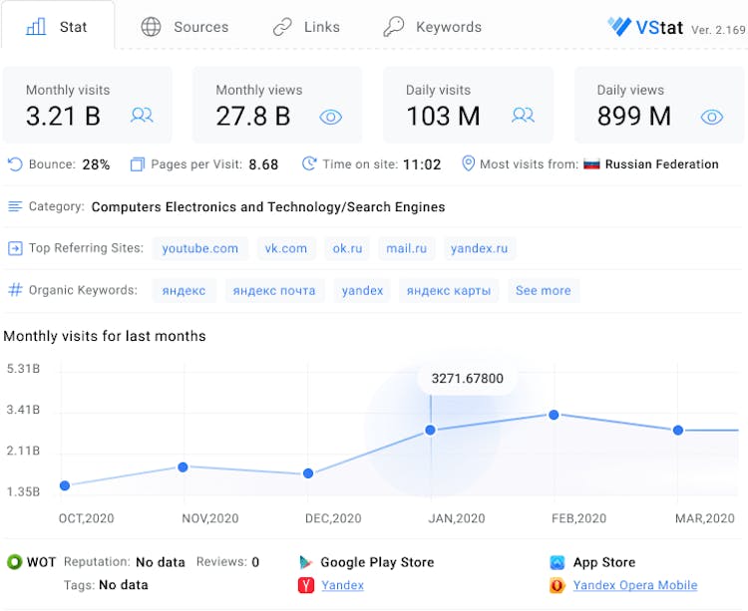The height and width of the screenshot is (611, 748).
Task: Click the Top Referring Sites arrow icon
Action: 15,248
